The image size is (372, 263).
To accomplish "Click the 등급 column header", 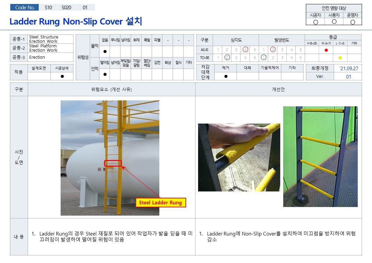I will pos(333,37).
